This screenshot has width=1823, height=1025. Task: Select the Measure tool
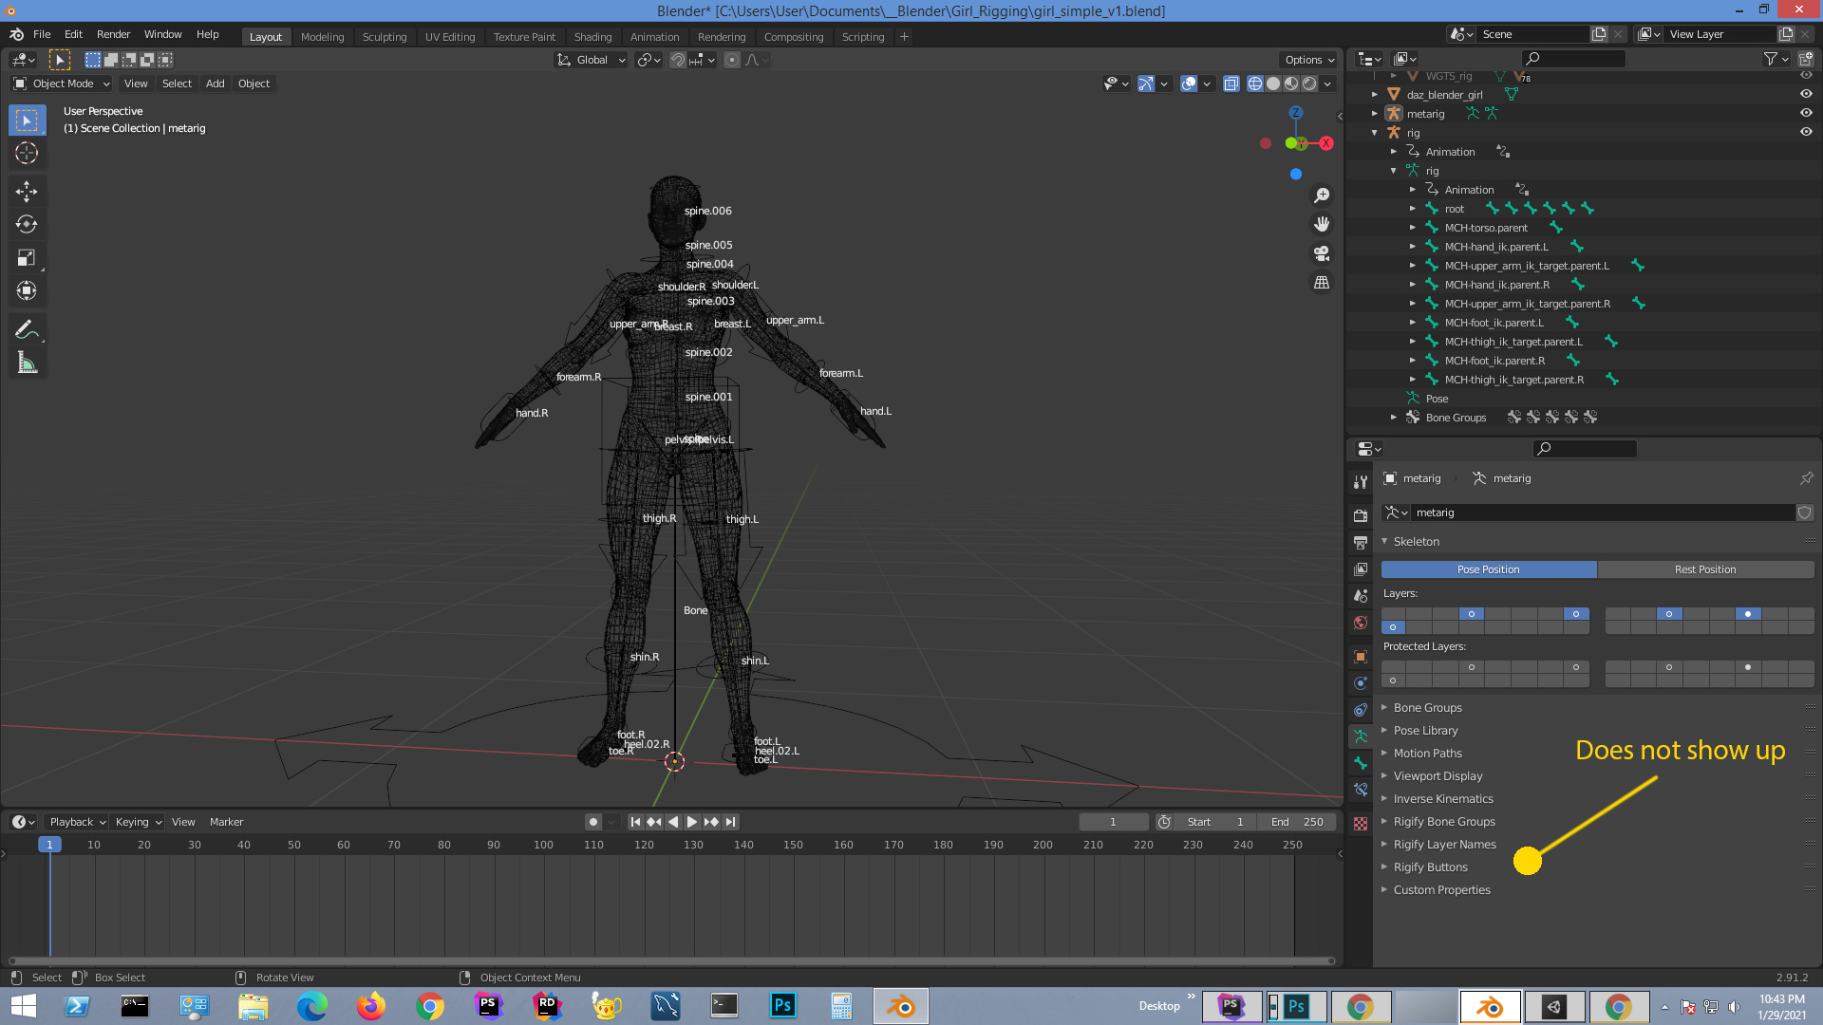click(x=27, y=363)
